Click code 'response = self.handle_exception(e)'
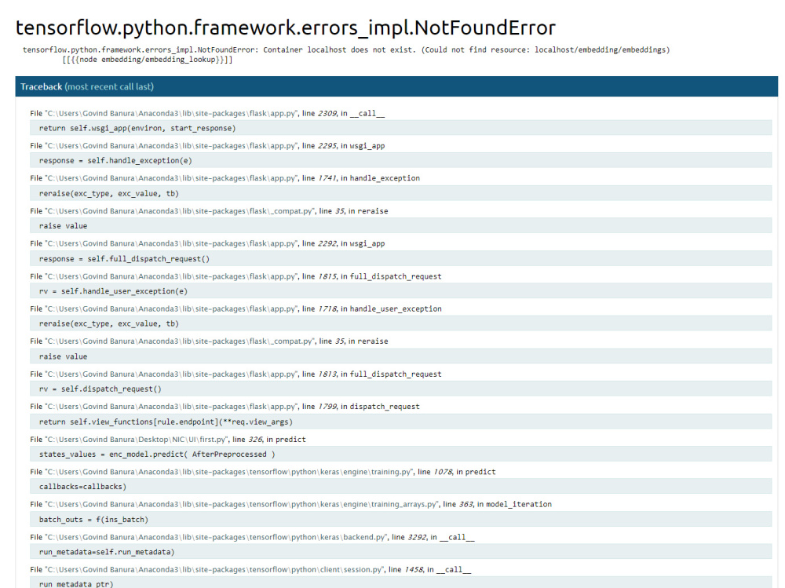Image resolution: width=785 pixels, height=588 pixels. pyautogui.click(x=400, y=161)
